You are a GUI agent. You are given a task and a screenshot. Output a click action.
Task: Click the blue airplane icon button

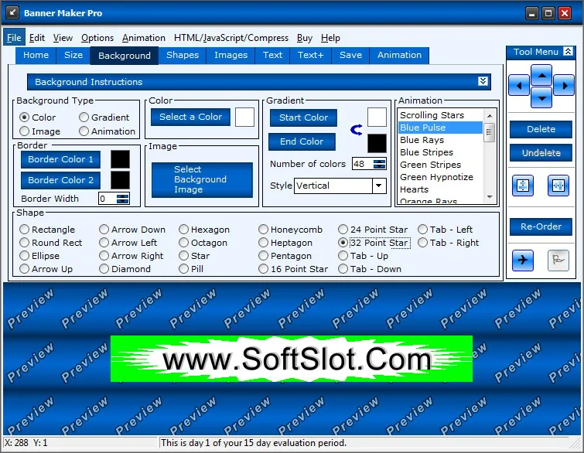pyautogui.click(x=523, y=260)
